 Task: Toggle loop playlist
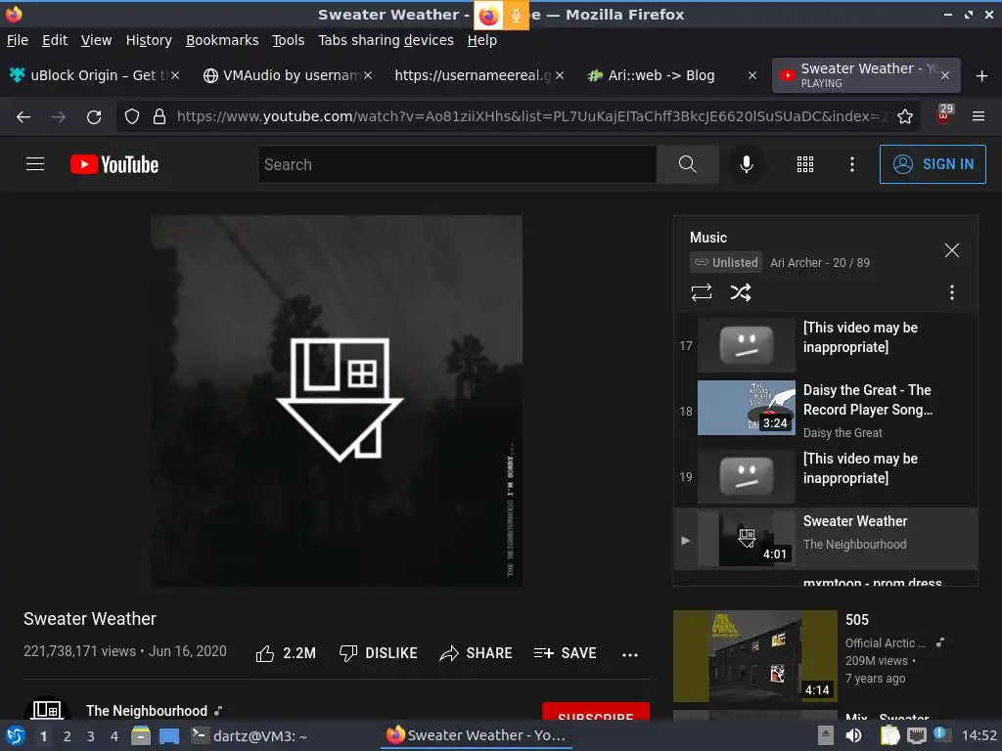coord(702,292)
